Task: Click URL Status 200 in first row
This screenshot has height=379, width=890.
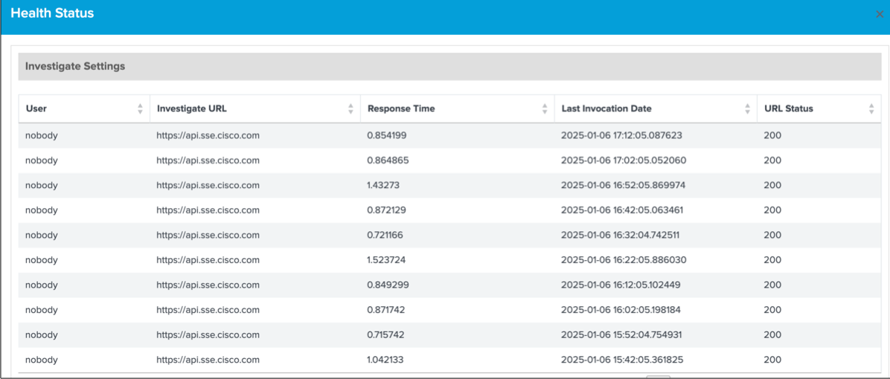Action: point(772,135)
